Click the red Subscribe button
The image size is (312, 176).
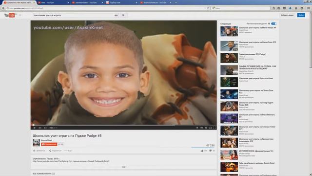click(49, 144)
